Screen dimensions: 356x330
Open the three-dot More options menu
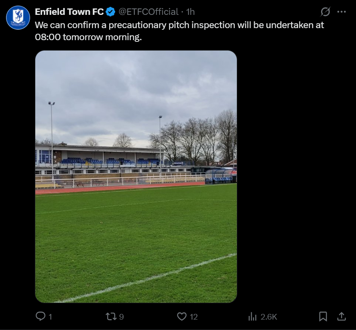point(342,12)
